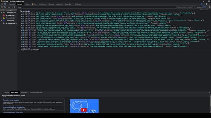Click the issues badge in top tab bar
The image size is (211, 118).
pyautogui.click(x=202, y=4)
